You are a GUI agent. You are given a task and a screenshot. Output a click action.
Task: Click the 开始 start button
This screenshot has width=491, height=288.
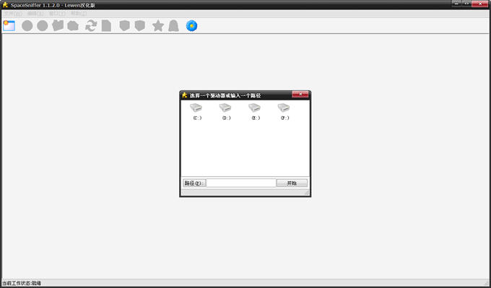(x=292, y=183)
